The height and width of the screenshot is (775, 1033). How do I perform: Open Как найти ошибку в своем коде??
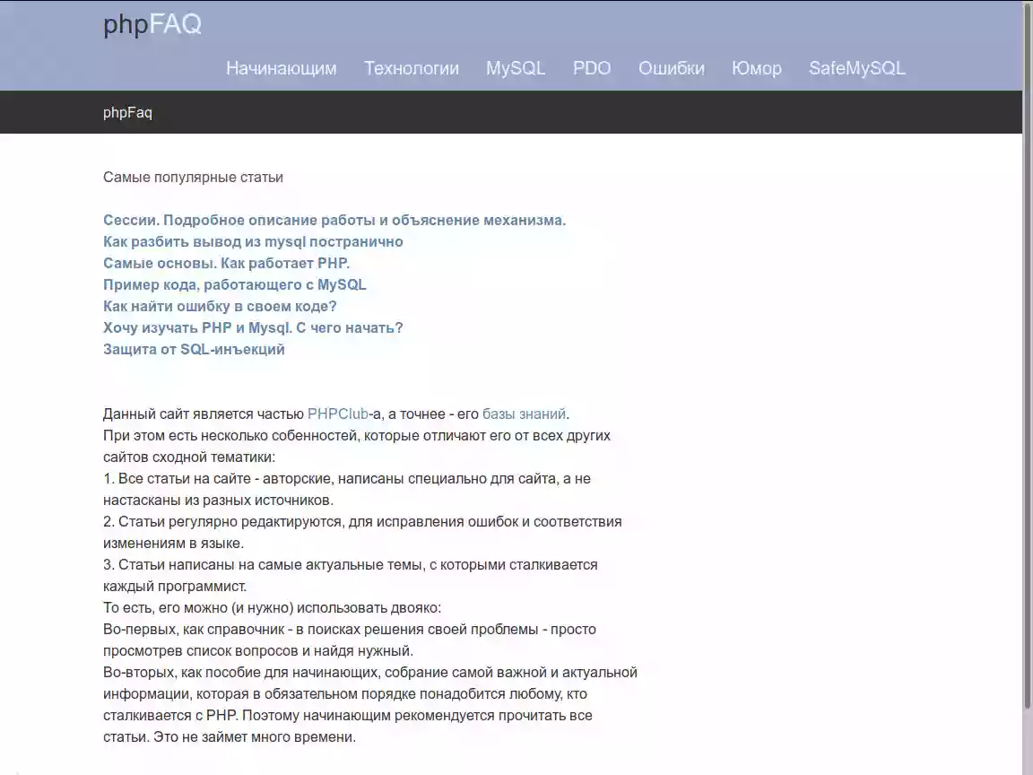[220, 307]
